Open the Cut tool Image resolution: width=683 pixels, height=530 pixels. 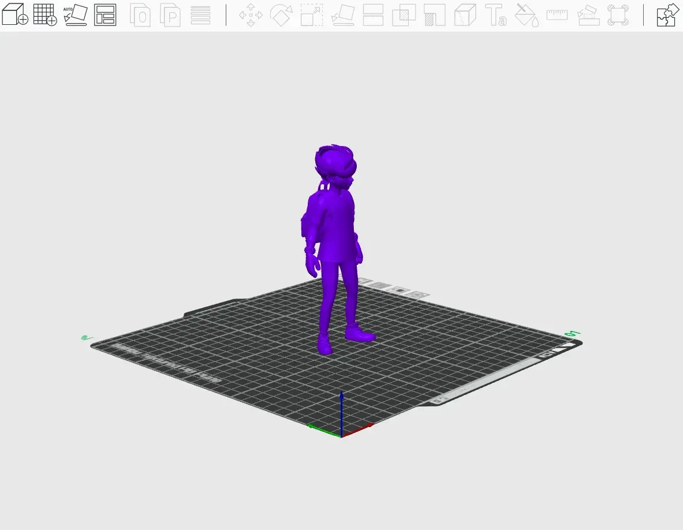pos(374,15)
